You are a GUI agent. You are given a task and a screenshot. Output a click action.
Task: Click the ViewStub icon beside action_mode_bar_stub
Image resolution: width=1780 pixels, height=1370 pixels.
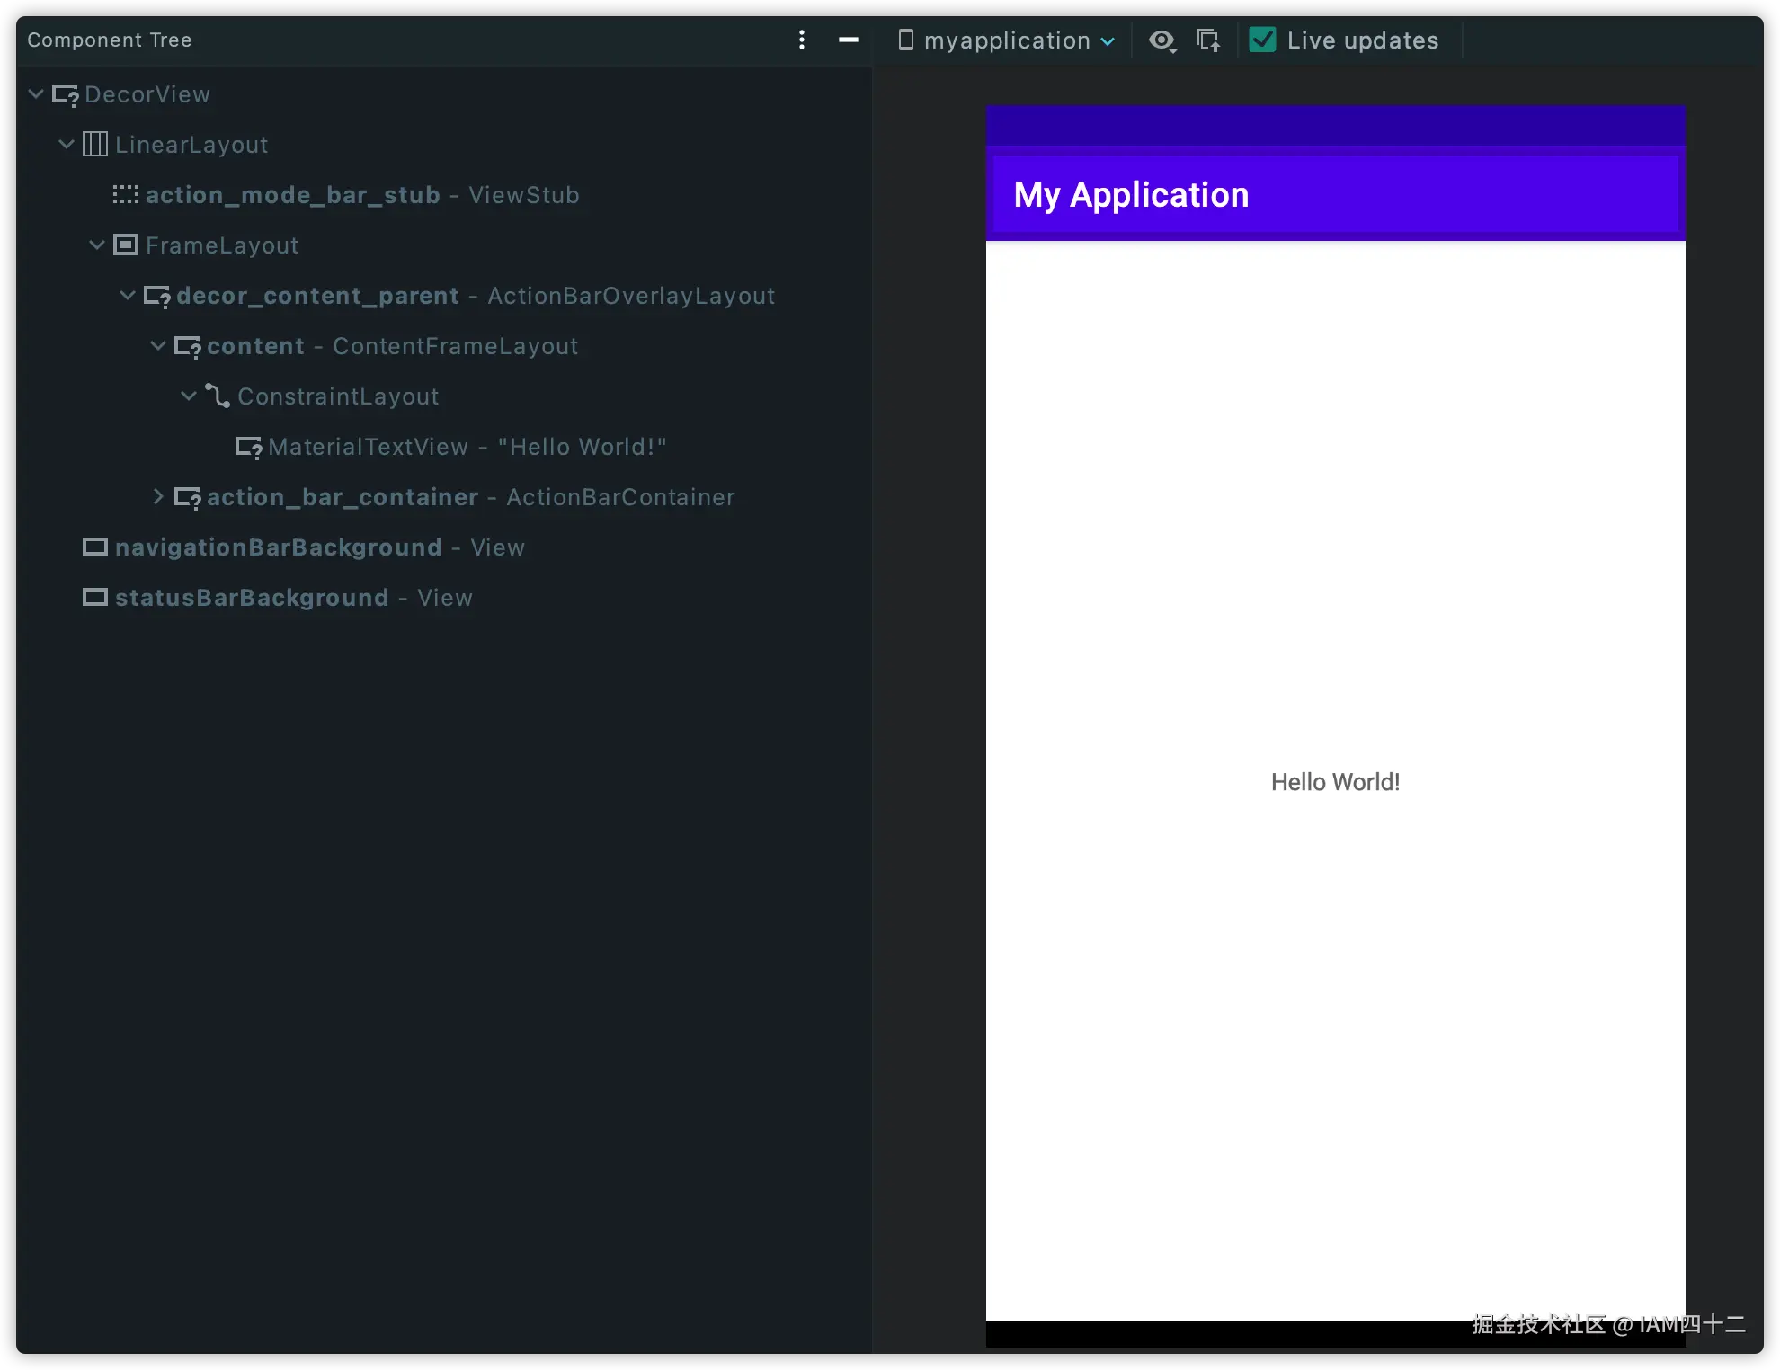pos(126,194)
